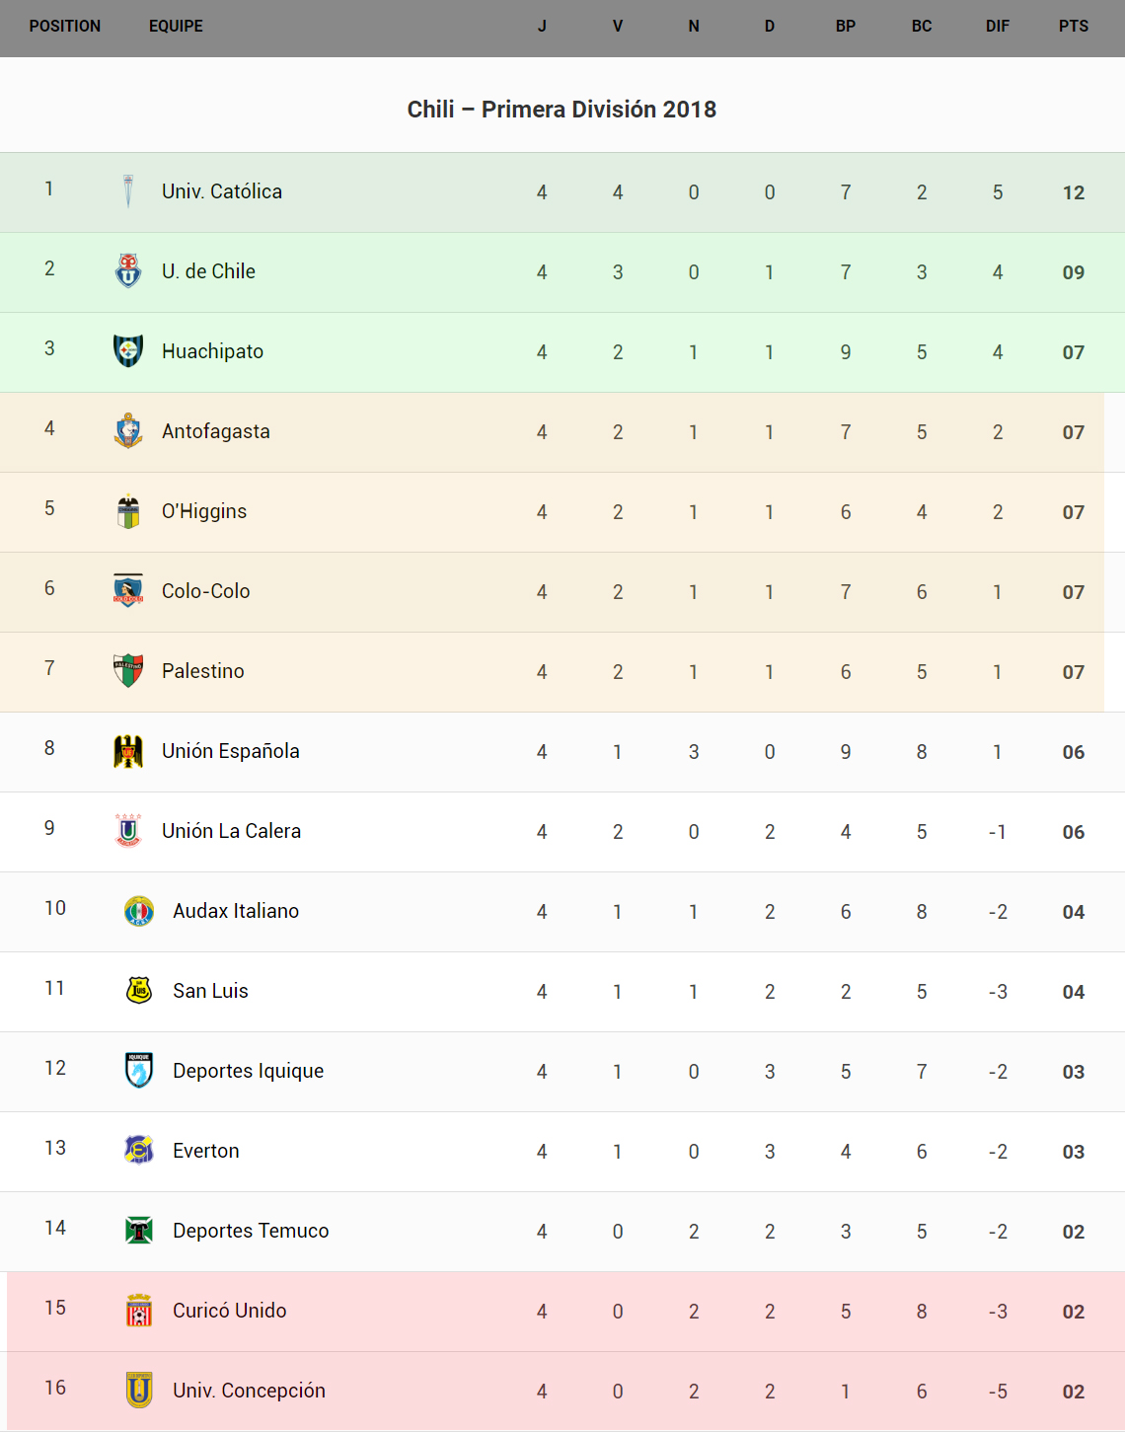1125x1433 pixels.
Task: Click the San Luis yellow badge
Action: [x=139, y=990]
